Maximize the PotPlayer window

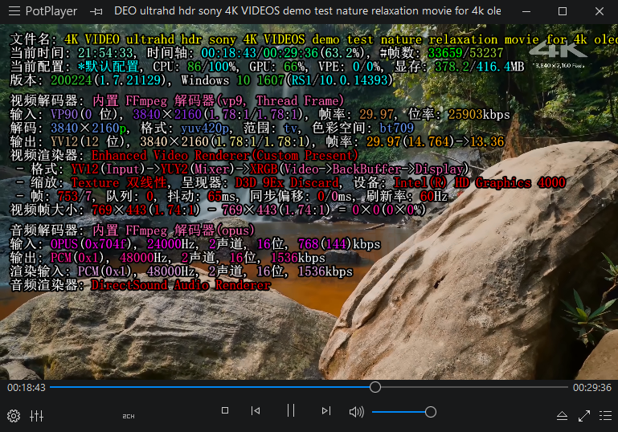pos(563,11)
